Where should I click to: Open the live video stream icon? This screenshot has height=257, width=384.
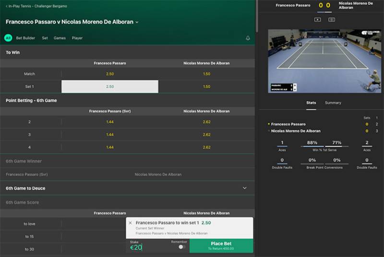point(317,19)
